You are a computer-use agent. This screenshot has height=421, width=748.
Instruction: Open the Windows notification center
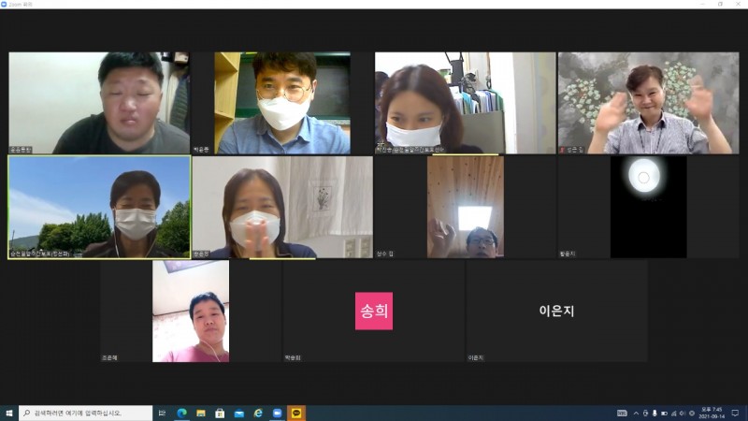(x=736, y=414)
